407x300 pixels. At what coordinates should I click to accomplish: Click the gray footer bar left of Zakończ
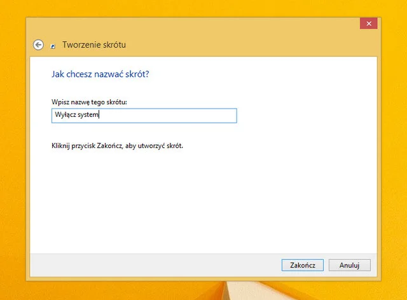coord(153,264)
